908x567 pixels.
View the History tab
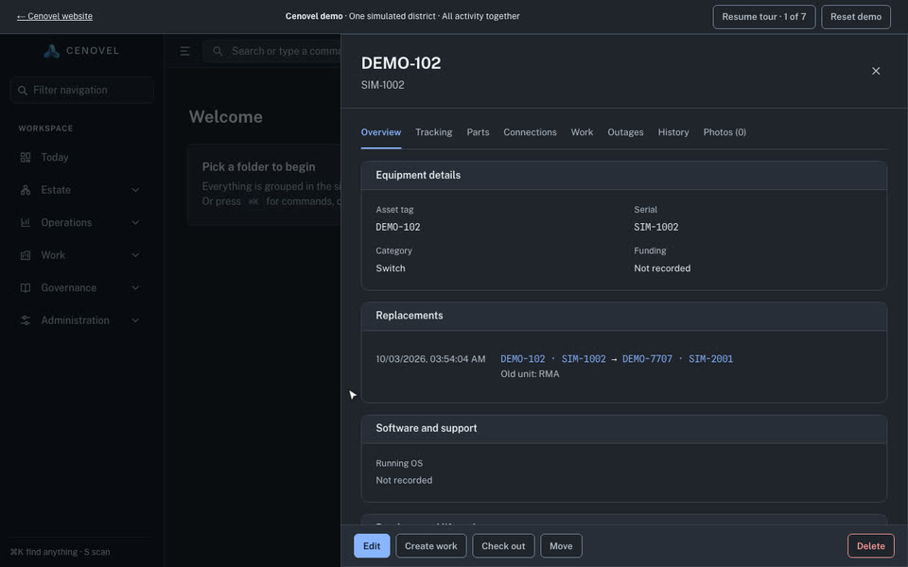click(673, 132)
